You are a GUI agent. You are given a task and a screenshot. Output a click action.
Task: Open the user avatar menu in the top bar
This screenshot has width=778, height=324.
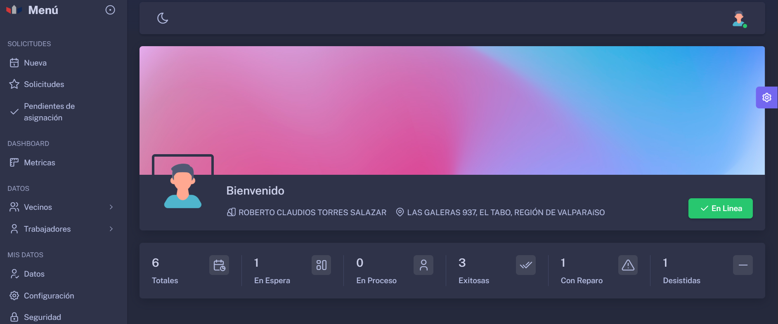pos(739,19)
